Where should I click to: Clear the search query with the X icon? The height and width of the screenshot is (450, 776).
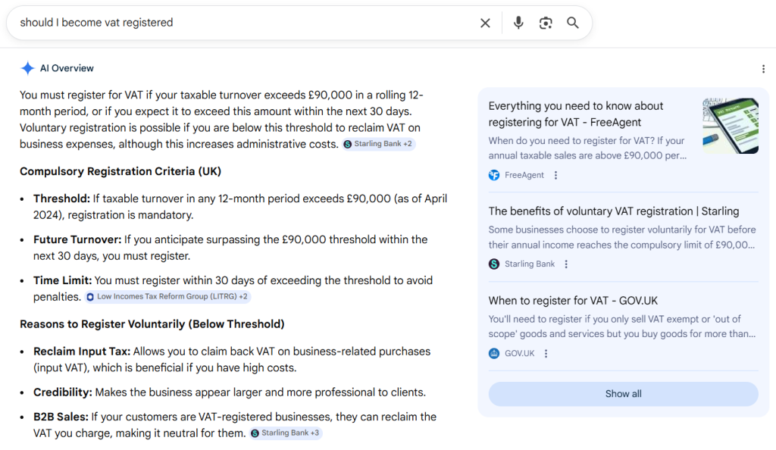click(485, 23)
